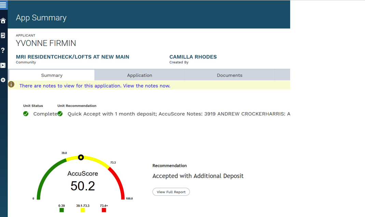Image resolution: width=365 pixels, height=217 pixels.
Task: Click the AccuScore value 50.2
Action: (82, 186)
